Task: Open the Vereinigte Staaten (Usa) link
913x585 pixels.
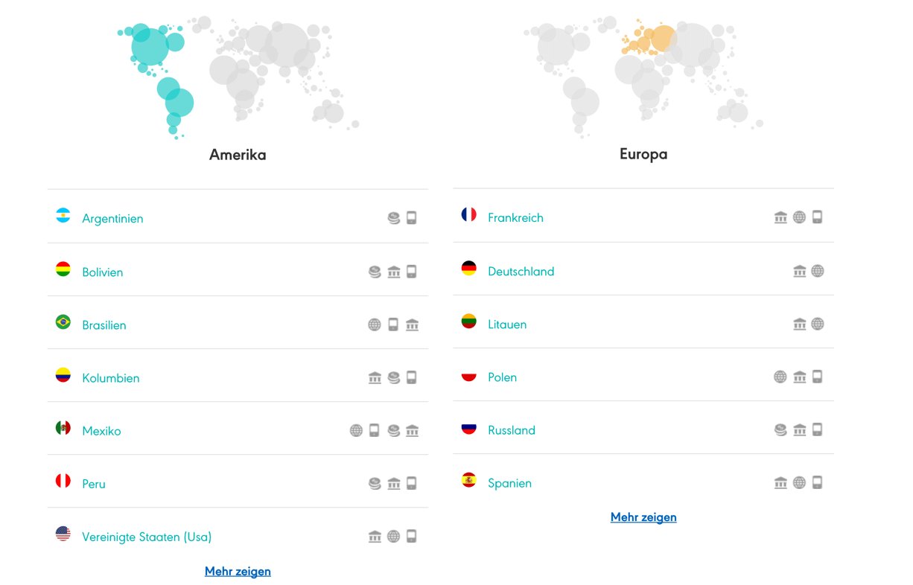Action: point(147,537)
